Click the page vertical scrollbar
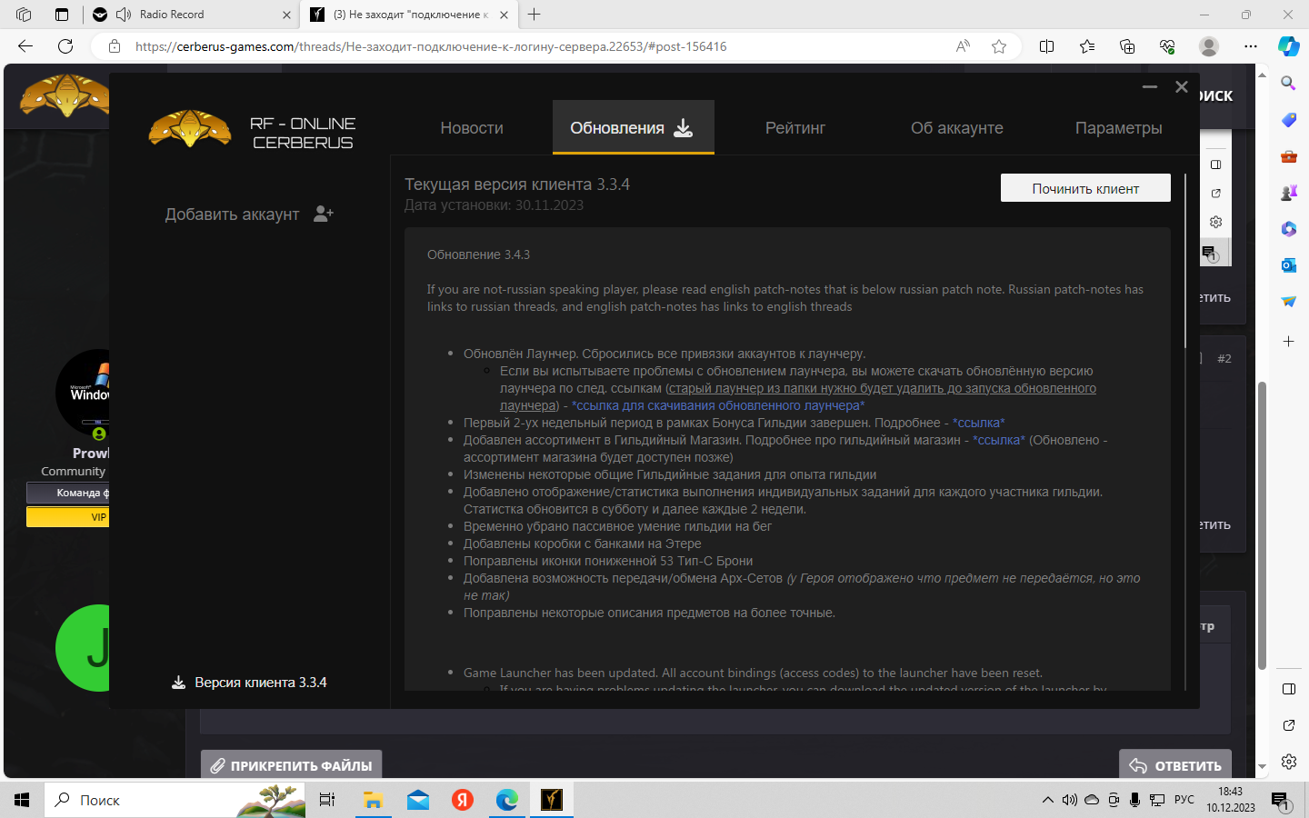The image size is (1309, 818). tap(1263, 525)
